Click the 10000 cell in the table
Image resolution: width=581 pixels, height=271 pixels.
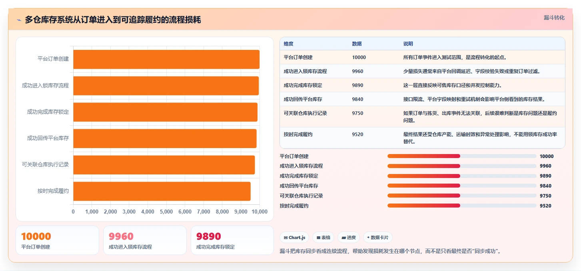(x=359, y=57)
